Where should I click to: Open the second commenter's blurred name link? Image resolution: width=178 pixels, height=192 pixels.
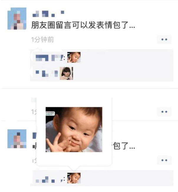pos(47,73)
